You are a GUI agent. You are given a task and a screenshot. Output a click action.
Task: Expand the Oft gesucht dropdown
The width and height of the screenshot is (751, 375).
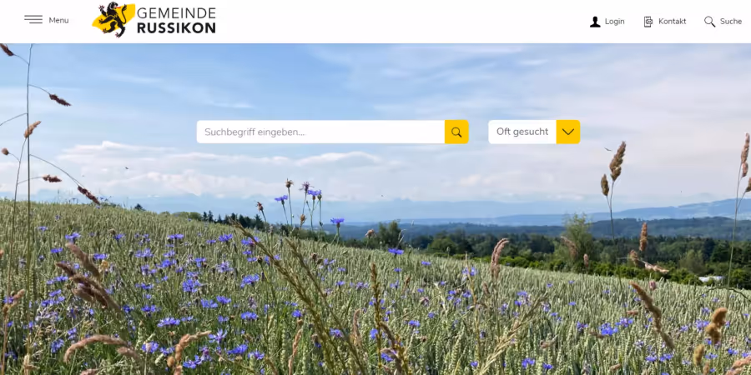click(534, 132)
